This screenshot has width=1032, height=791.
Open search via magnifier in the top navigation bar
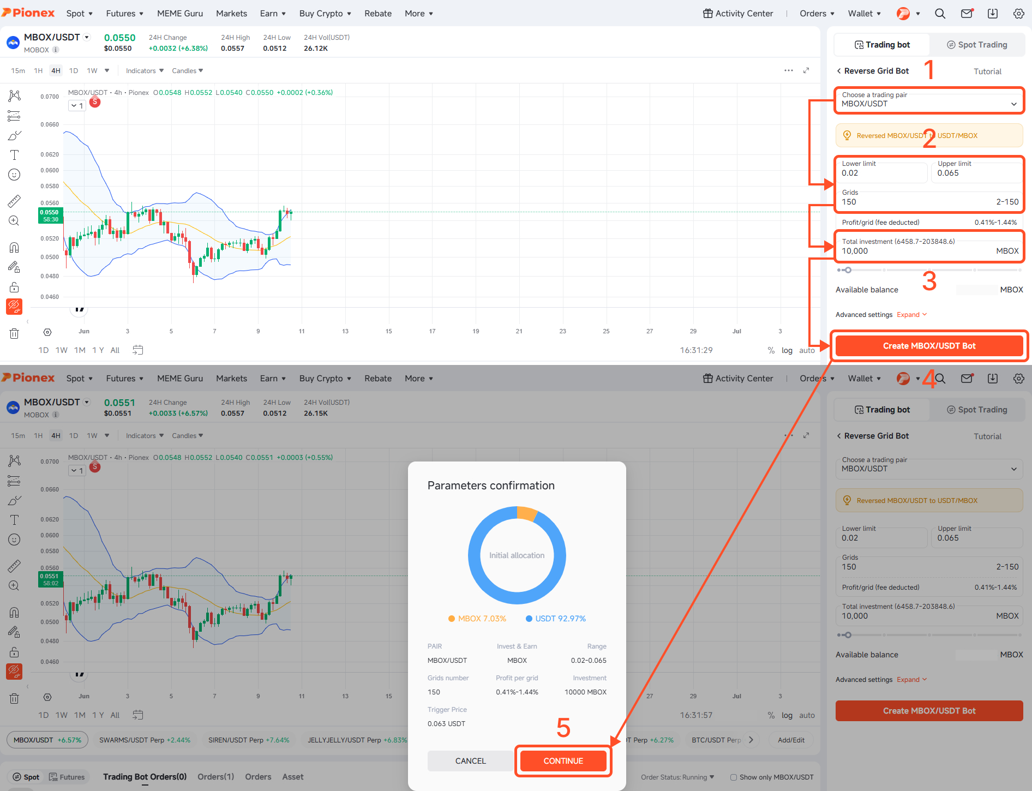940,14
